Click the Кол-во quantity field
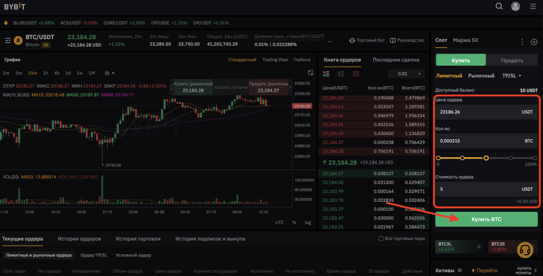This screenshot has height=276, width=543. [x=486, y=141]
